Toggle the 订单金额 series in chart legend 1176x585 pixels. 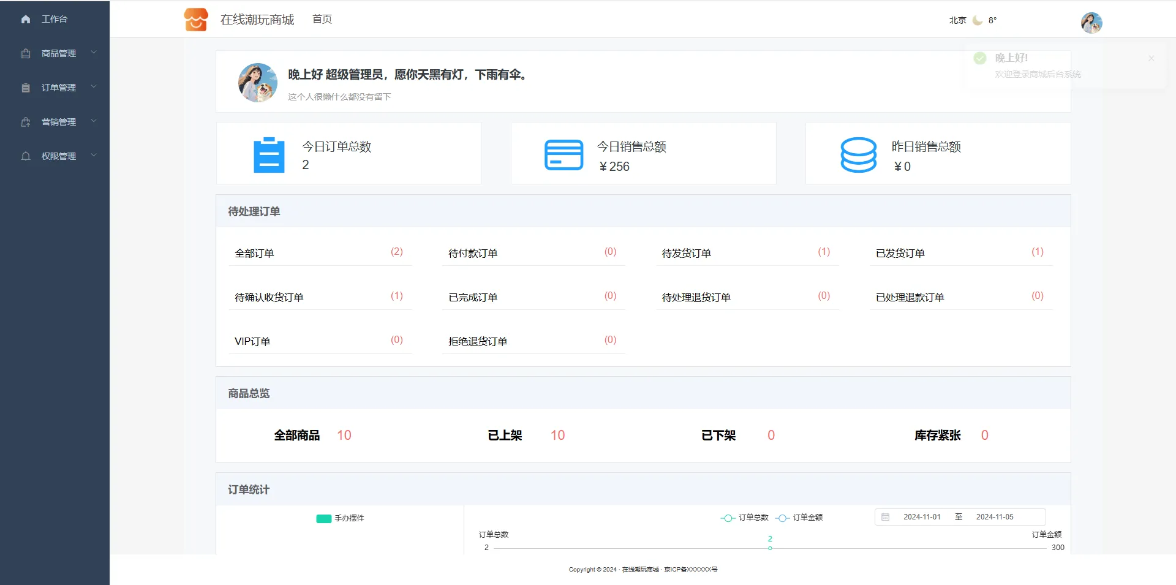click(x=799, y=518)
